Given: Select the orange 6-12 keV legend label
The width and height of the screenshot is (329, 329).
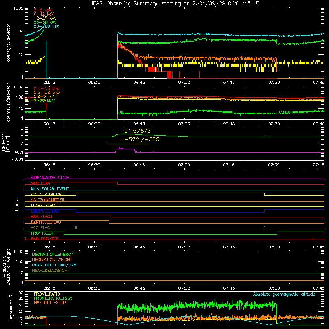Looking at the screenshot, I should (44, 14).
